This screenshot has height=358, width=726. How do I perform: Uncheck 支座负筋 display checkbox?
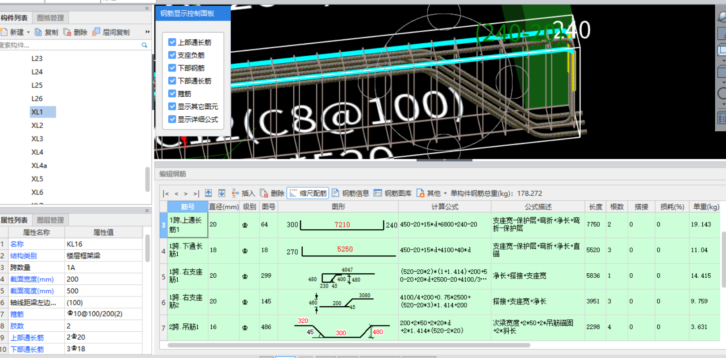pyautogui.click(x=172, y=55)
